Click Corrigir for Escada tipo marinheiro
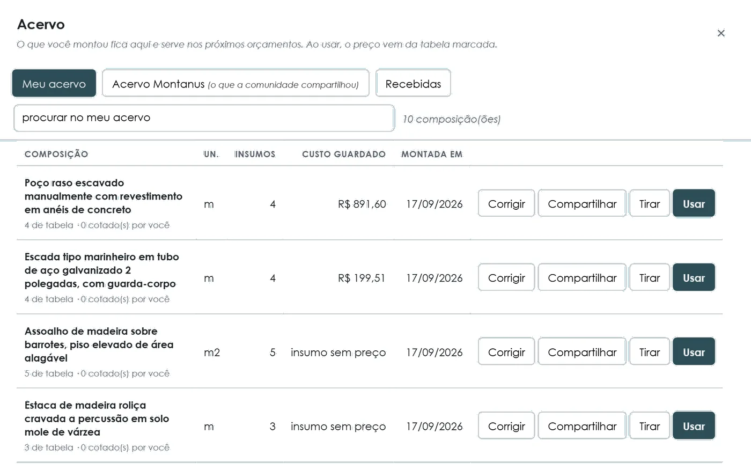 506,278
